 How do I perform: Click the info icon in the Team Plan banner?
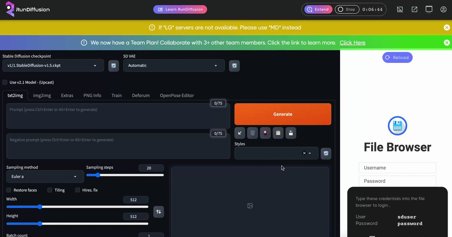[x=84, y=43]
